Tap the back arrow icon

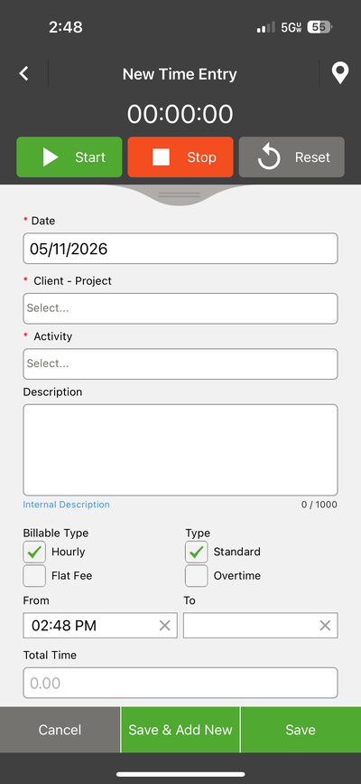click(23, 74)
